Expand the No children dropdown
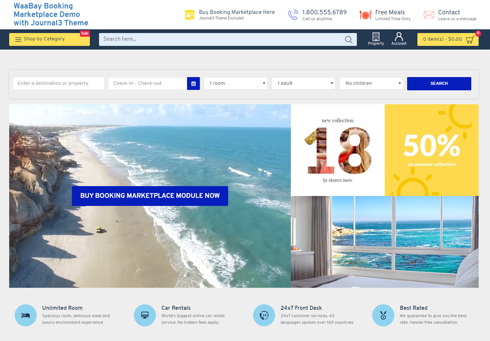This screenshot has height=341, width=490. click(x=371, y=83)
